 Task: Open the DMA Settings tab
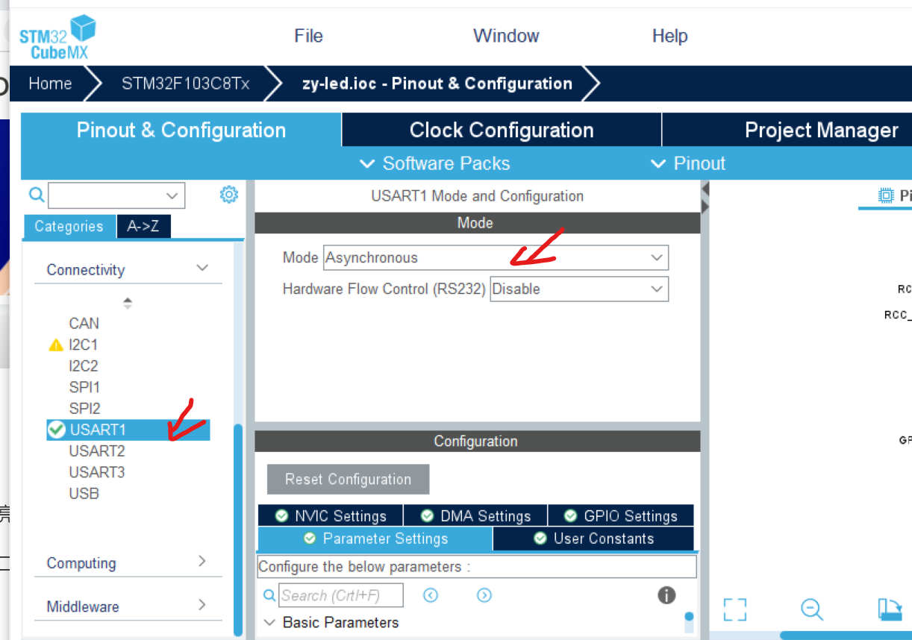click(x=475, y=515)
